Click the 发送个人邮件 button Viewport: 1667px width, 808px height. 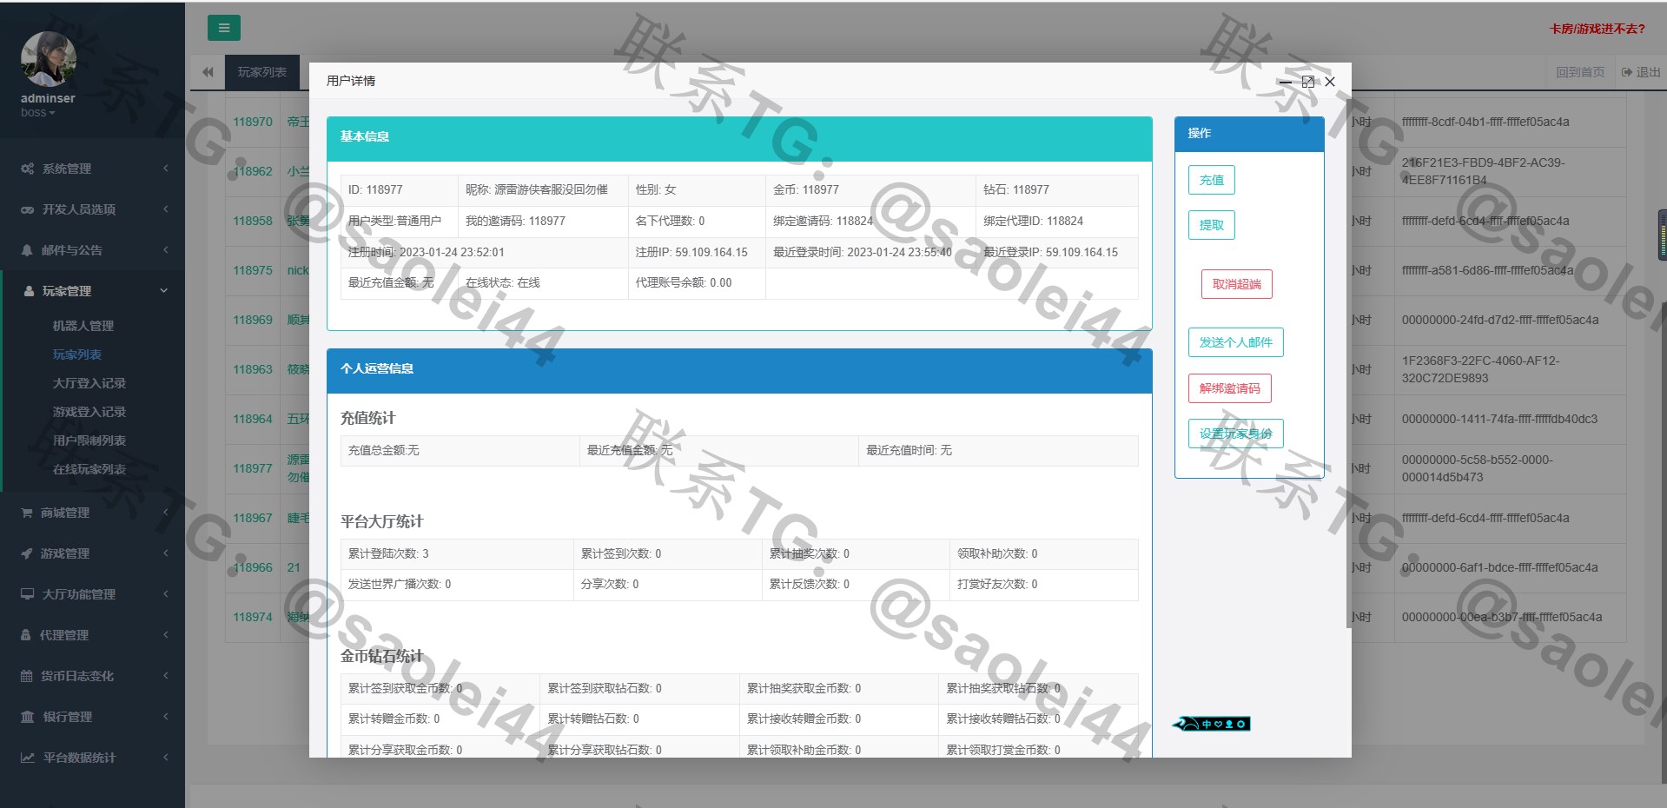(1235, 342)
